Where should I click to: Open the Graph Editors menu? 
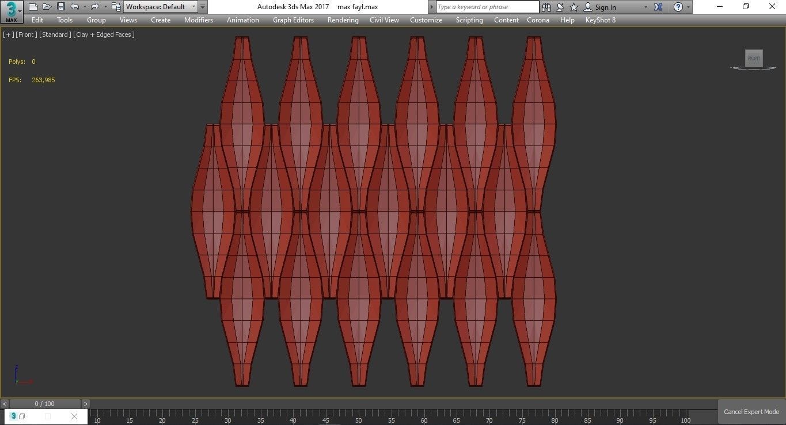click(293, 20)
